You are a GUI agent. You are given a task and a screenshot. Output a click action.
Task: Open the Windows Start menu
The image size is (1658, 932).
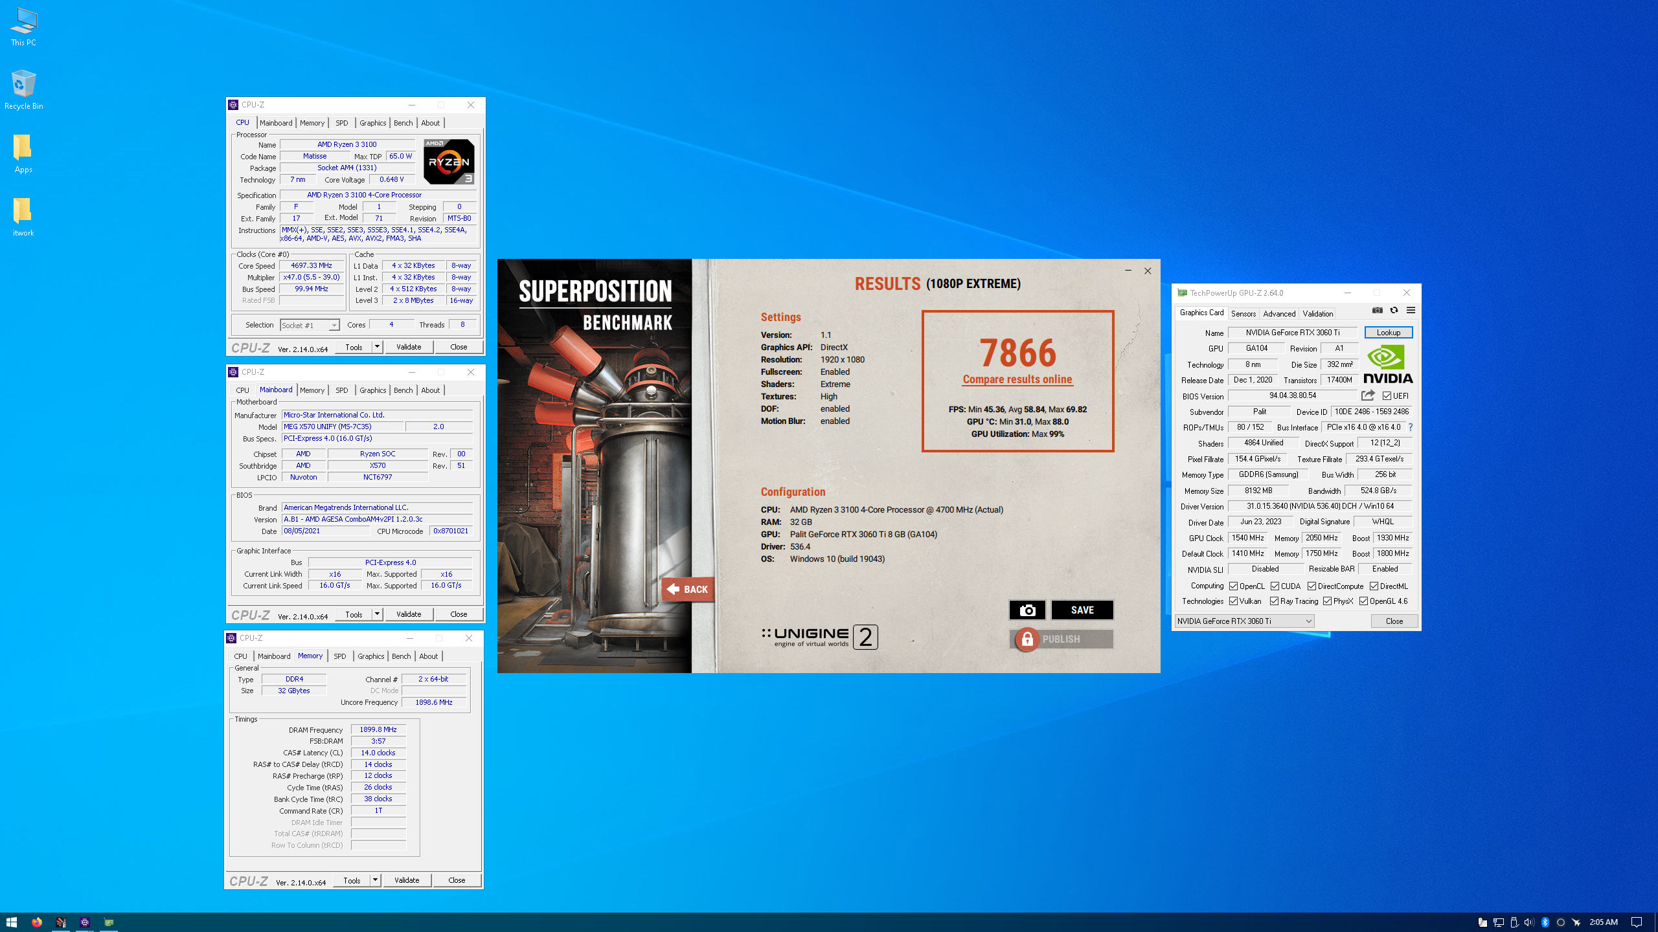pyautogui.click(x=12, y=922)
